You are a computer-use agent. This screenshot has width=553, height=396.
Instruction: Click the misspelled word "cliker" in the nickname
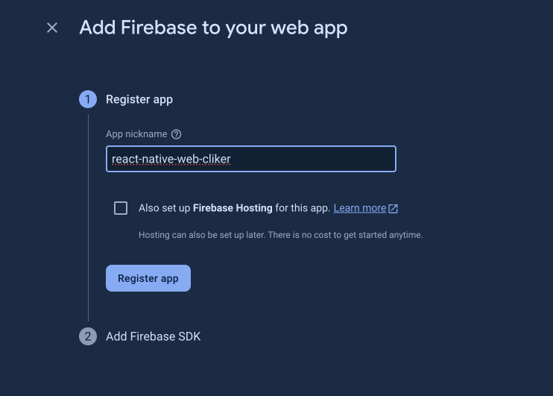pos(215,160)
